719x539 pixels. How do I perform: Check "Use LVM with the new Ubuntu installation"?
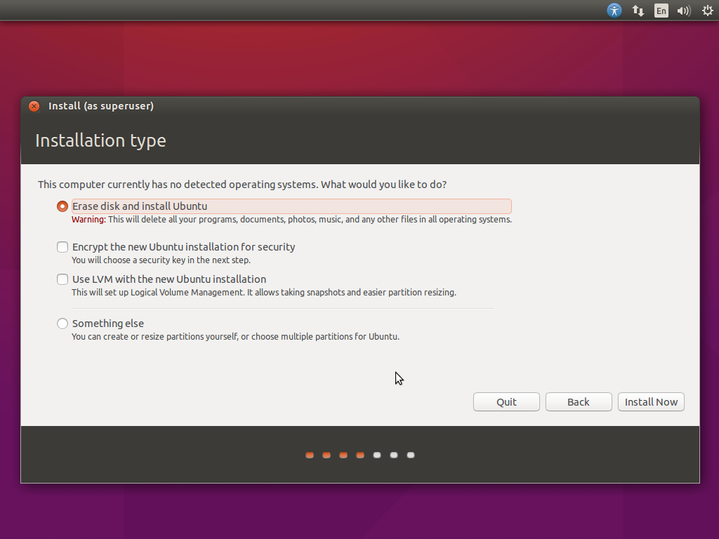click(x=62, y=279)
